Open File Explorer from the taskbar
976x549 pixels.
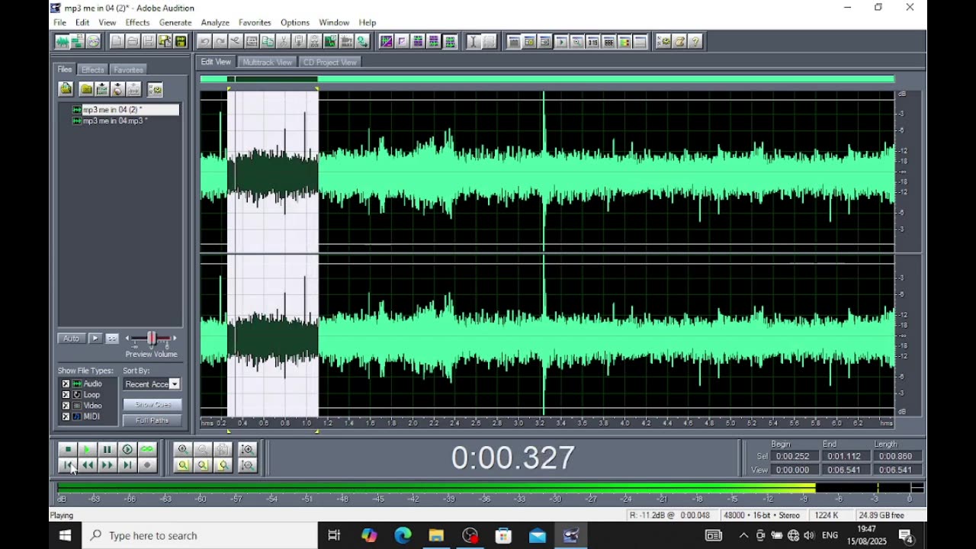436,535
